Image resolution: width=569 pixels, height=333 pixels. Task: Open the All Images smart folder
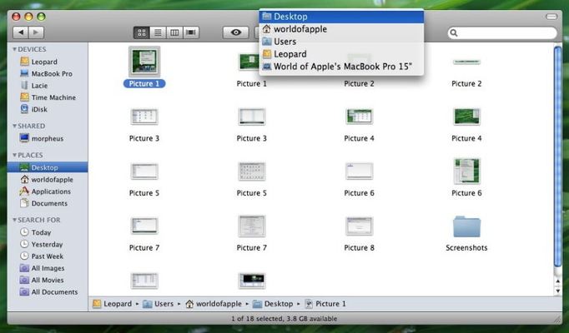click(42, 268)
